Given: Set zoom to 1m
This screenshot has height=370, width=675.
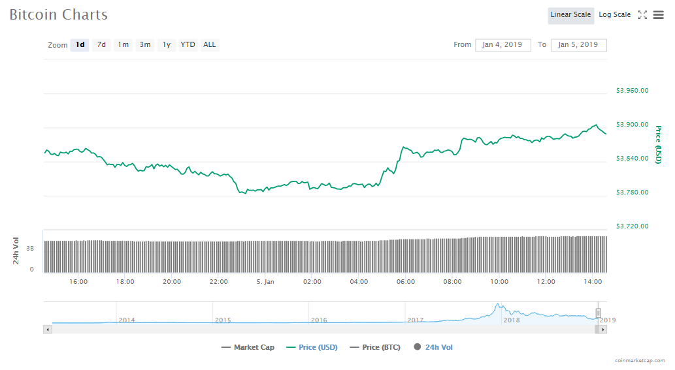Looking at the screenshot, I should (x=123, y=45).
